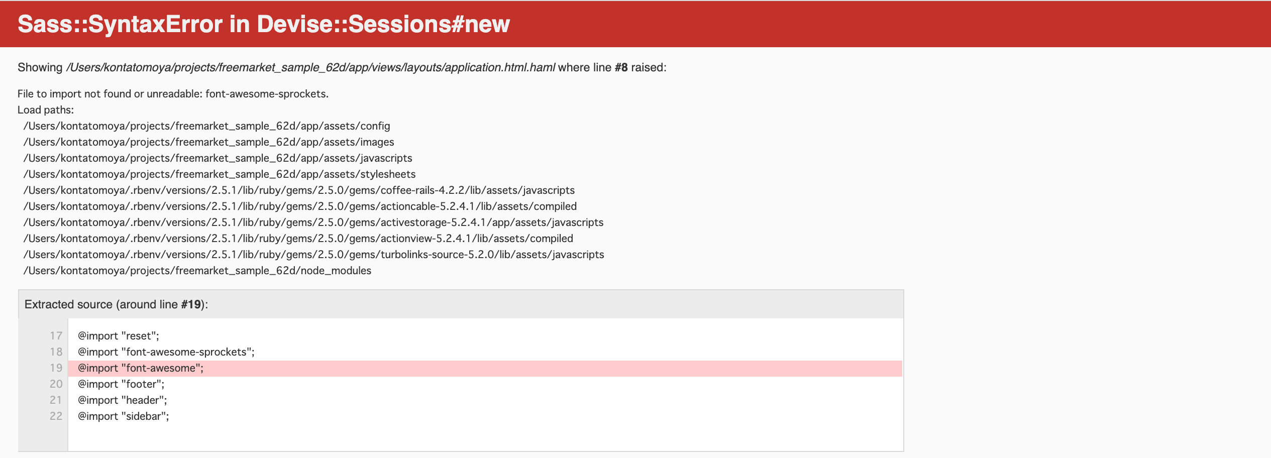Click the app/assets/stylesheets load path
Image resolution: width=1271 pixels, height=458 pixels.
[220, 174]
